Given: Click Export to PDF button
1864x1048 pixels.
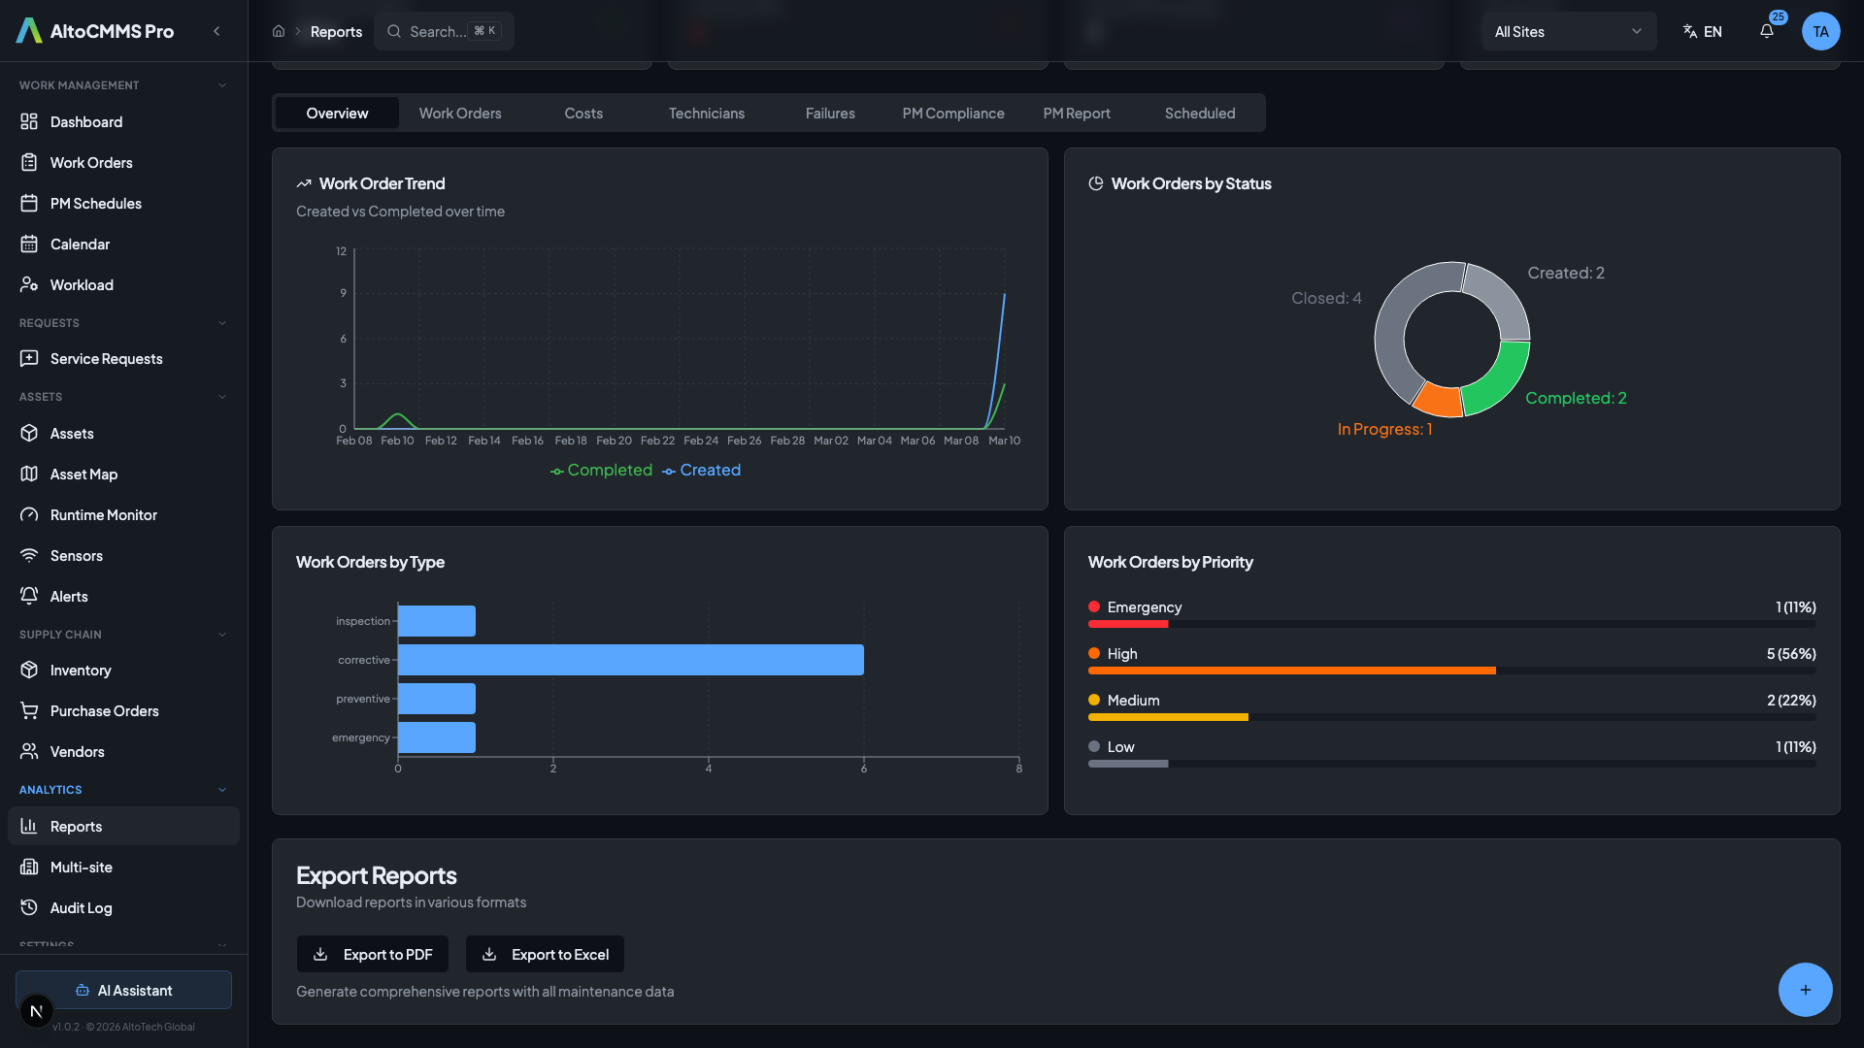Looking at the screenshot, I should 373,955.
